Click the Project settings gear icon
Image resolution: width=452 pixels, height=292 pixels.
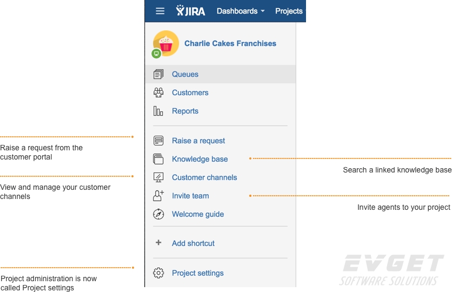pyautogui.click(x=158, y=273)
